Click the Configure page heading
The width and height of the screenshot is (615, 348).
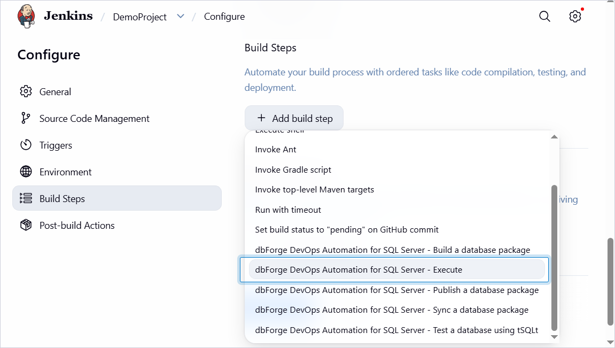click(x=49, y=55)
